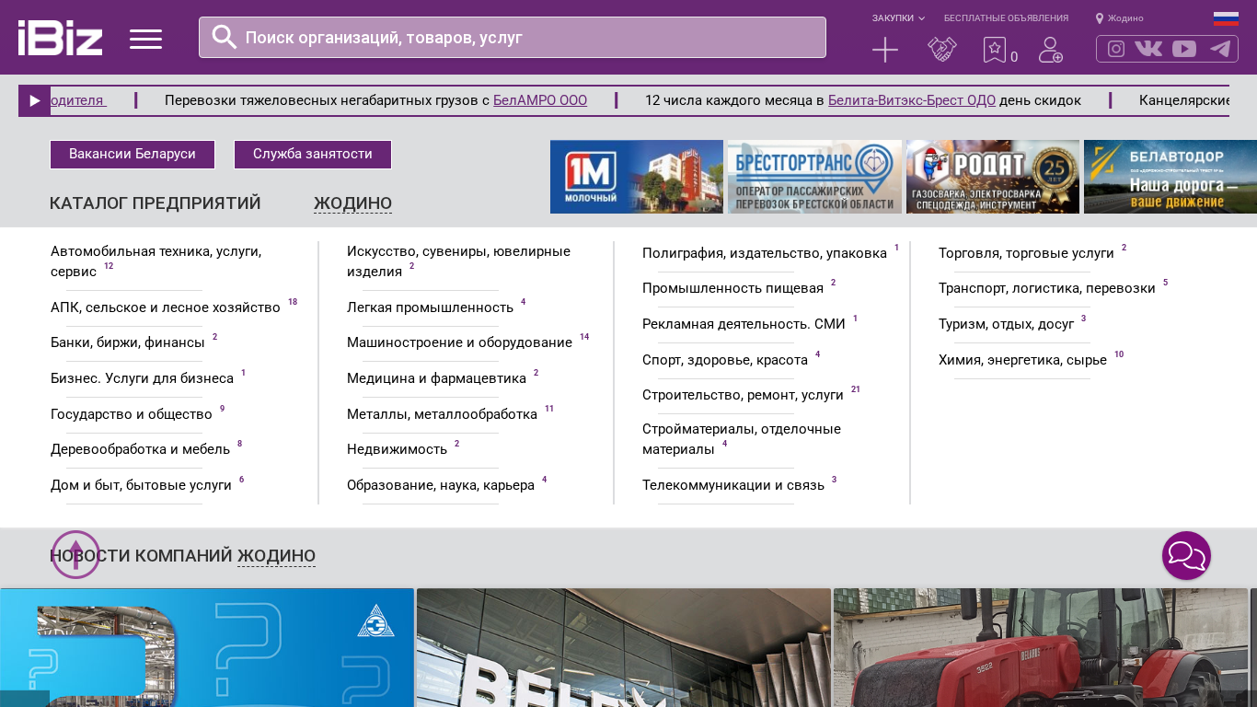Viewport: 1257px width, 707px height.
Task: Open the handshake partnership icon
Action: point(941,50)
